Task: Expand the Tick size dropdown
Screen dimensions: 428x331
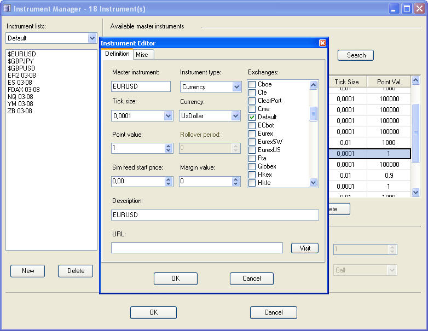Action: [169, 116]
